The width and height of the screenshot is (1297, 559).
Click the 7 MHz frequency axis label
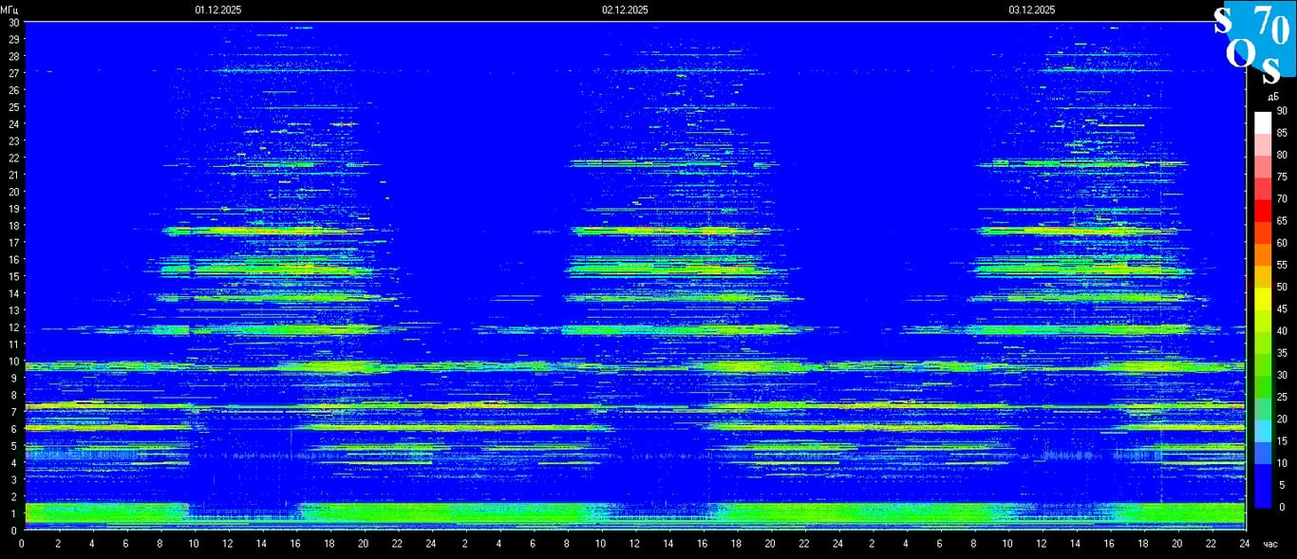(x=14, y=413)
